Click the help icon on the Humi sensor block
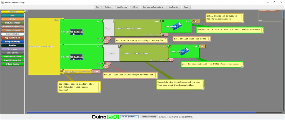The height and width of the screenshot is (120, 285). [x=170, y=46]
